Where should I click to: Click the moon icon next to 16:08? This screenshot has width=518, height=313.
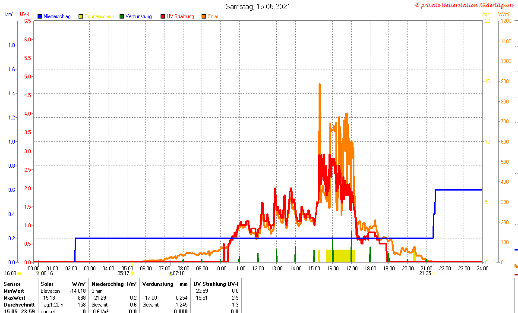tap(19, 273)
